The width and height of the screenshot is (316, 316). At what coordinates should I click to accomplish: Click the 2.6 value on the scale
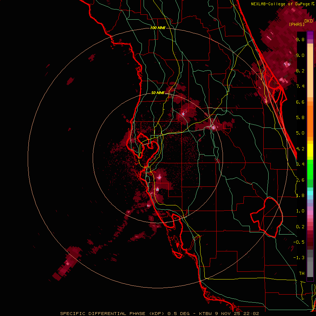(x=300, y=180)
